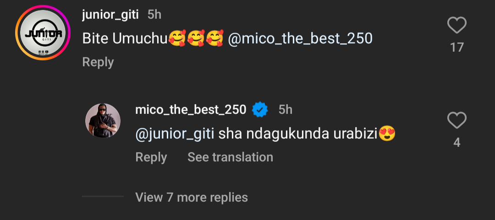
Task: Tap the @mico_the_best_250 mention in the comment
Action: (300, 39)
